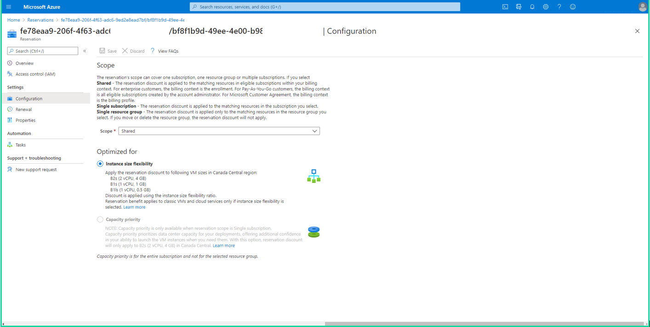650x327 pixels.
Task: Open the account avatar menu
Action: 643,7
